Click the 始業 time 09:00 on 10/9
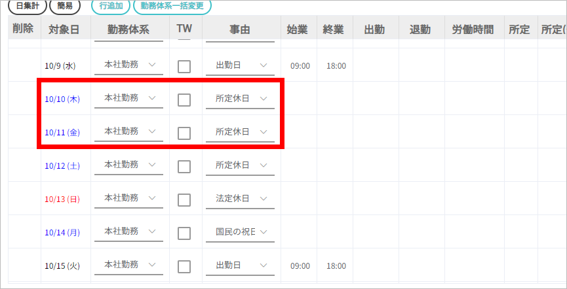The image size is (567, 289). point(300,66)
